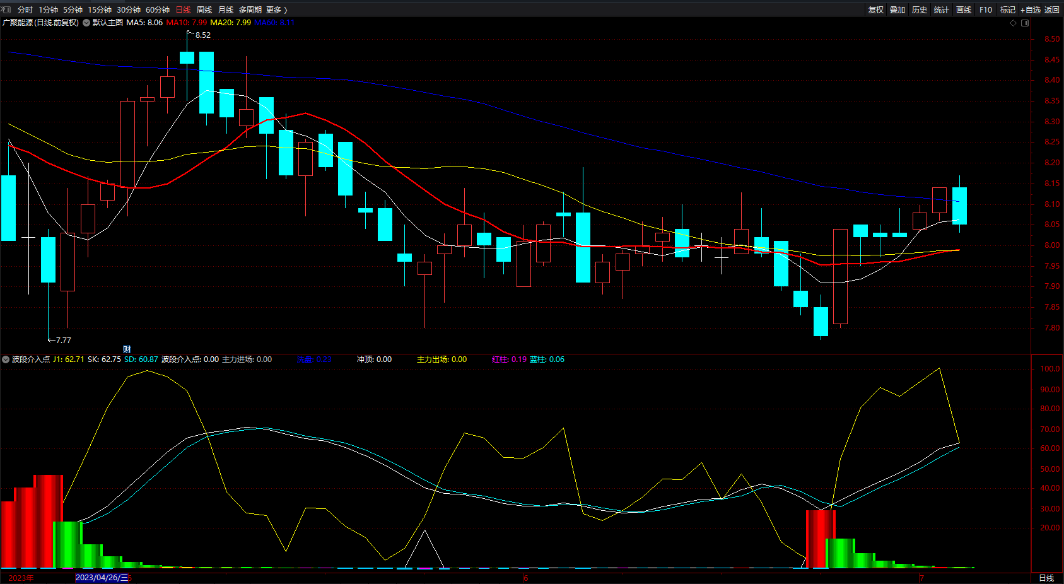Click the 8.52 high price marker
The image size is (1064, 584).
pyautogui.click(x=203, y=35)
